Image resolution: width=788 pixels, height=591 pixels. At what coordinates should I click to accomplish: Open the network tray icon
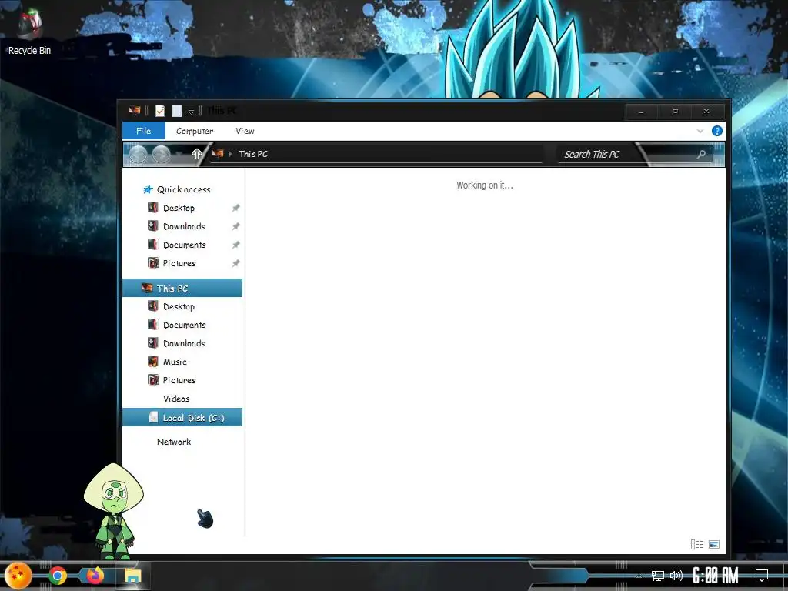[x=658, y=576]
